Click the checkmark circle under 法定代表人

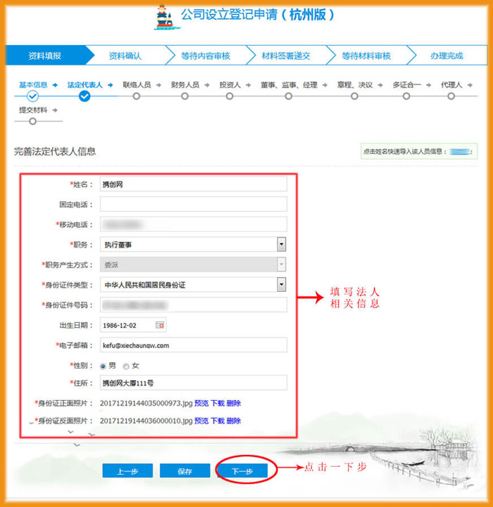(x=85, y=96)
